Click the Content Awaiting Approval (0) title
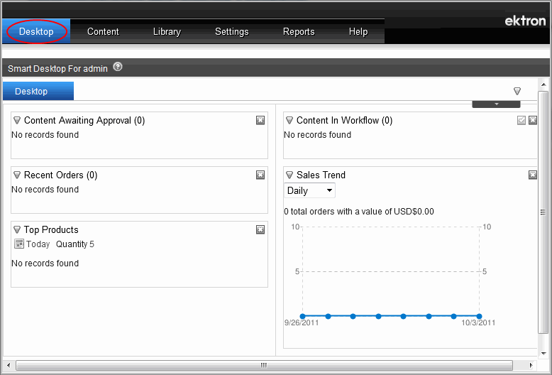The height and width of the screenshot is (375, 552). (x=84, y=121)
